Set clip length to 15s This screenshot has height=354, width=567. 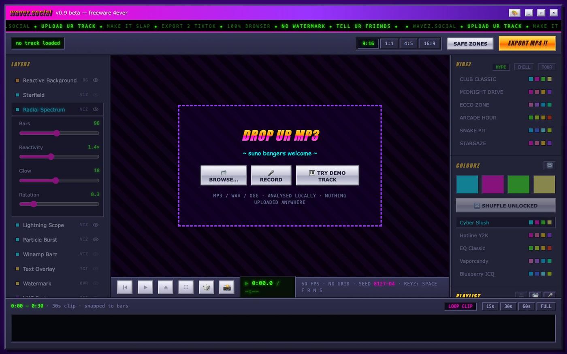tap(490, 306)
